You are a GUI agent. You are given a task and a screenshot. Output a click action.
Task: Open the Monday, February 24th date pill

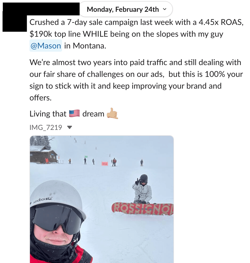[126, 9]
